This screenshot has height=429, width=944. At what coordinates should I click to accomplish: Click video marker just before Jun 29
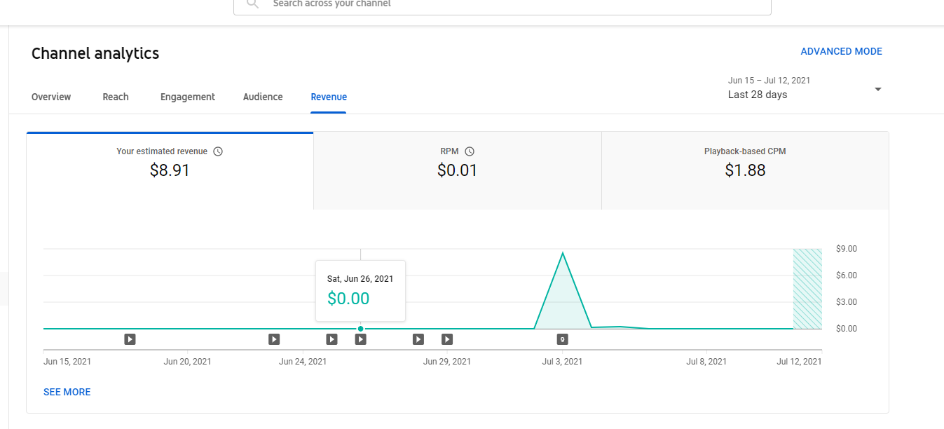pos(418,339)
